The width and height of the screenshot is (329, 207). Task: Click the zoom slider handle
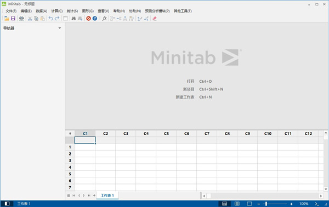tap(266, 204)
